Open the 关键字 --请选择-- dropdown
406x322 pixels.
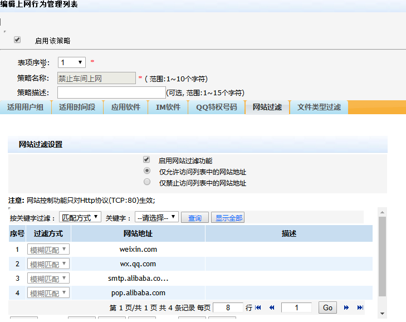pos(156,217)
